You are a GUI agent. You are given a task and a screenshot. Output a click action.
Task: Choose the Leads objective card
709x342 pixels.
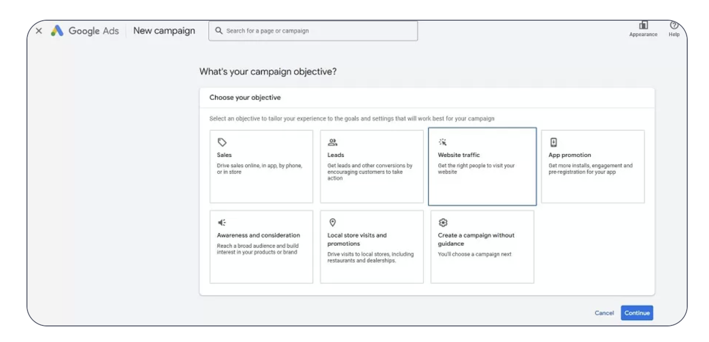point(372,166)
